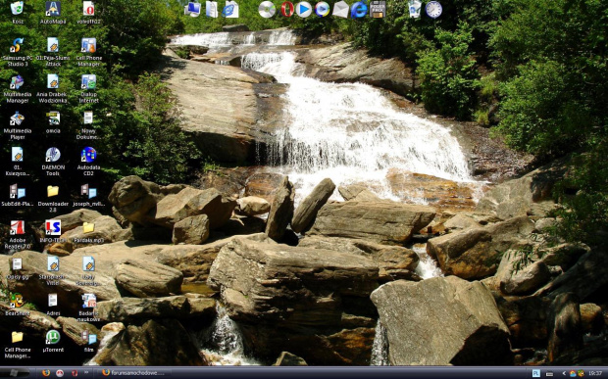Open the Downloader 2.8 folder
The image size is (608, 379).
tap(53, 198)
